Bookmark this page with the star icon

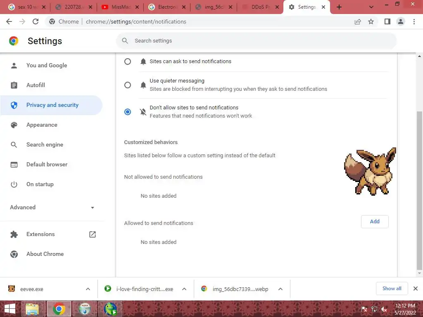(x=371, y=21)
